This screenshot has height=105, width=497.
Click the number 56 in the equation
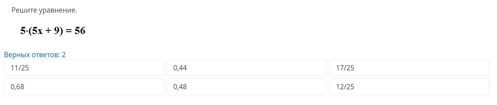tap(80, 31)
